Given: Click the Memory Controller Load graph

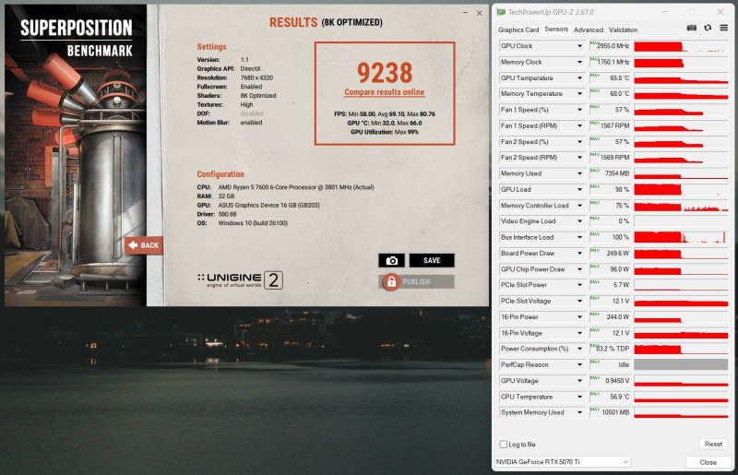Looking at the screenshot, I should pos(681,206).
